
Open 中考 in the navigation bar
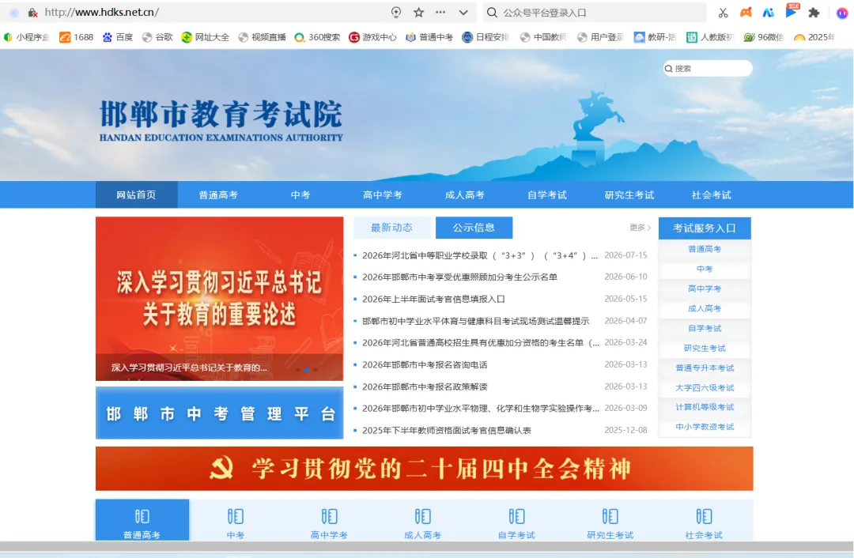point(300,195)
